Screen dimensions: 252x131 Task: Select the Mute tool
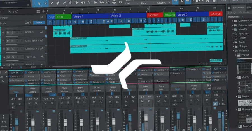(70, 3)
